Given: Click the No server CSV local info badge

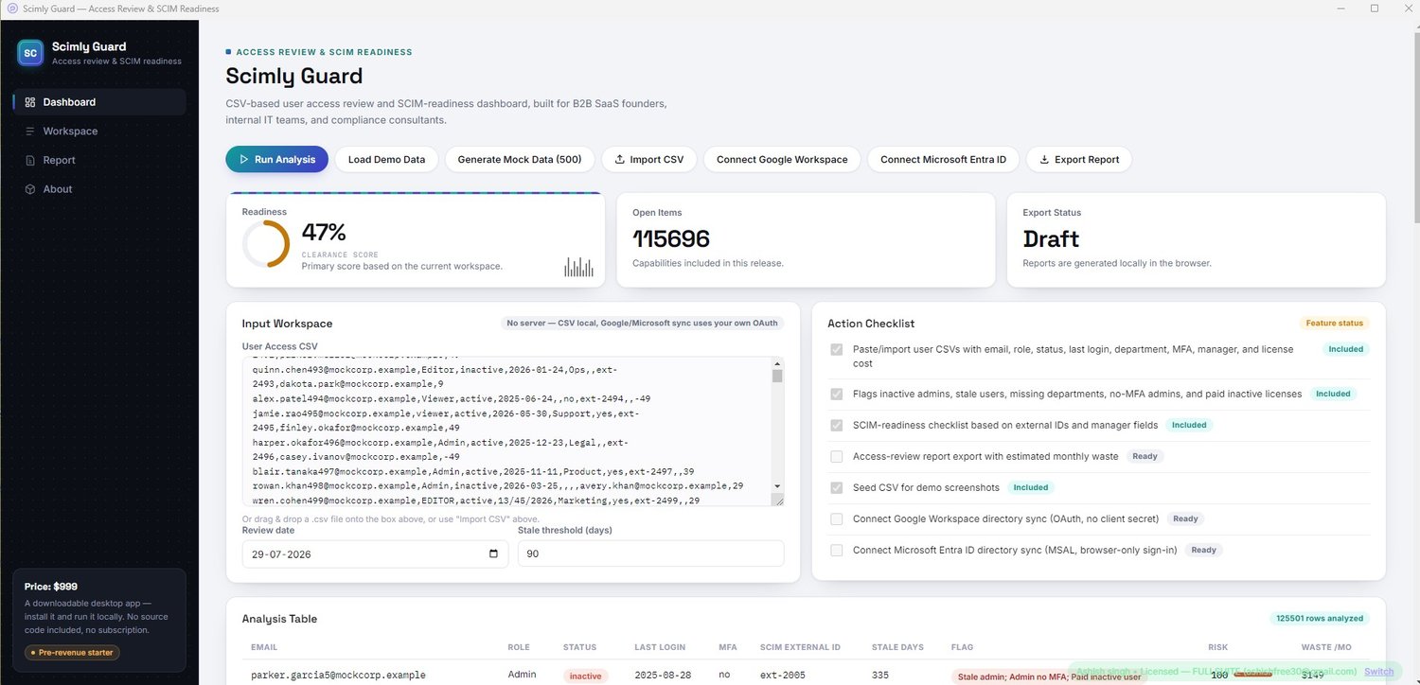Looking at the screenshot, I should [x=642, y=323].
